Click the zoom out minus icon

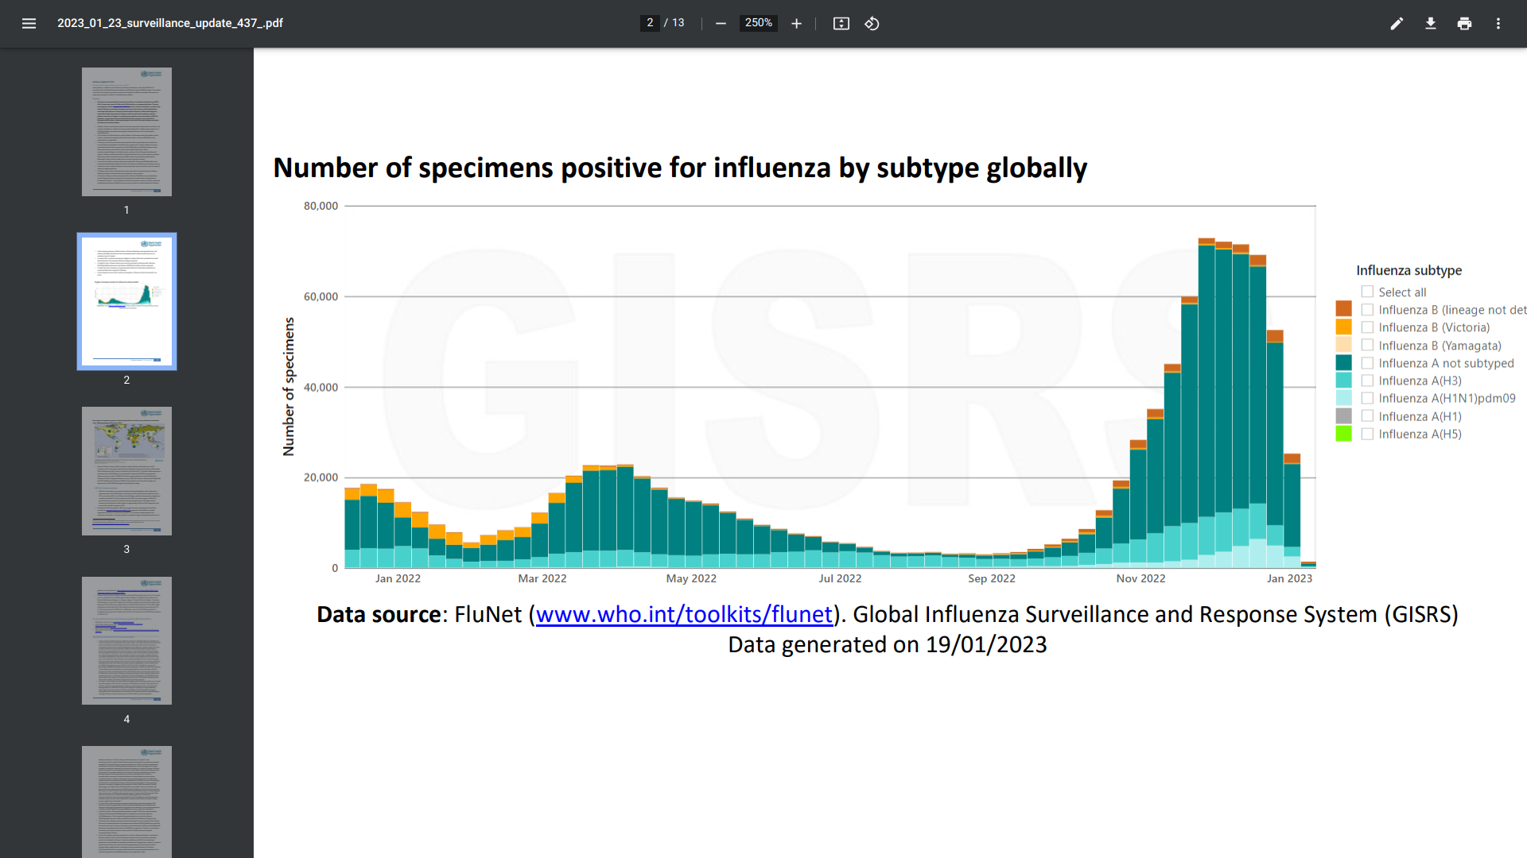click(x=721, y=23)
